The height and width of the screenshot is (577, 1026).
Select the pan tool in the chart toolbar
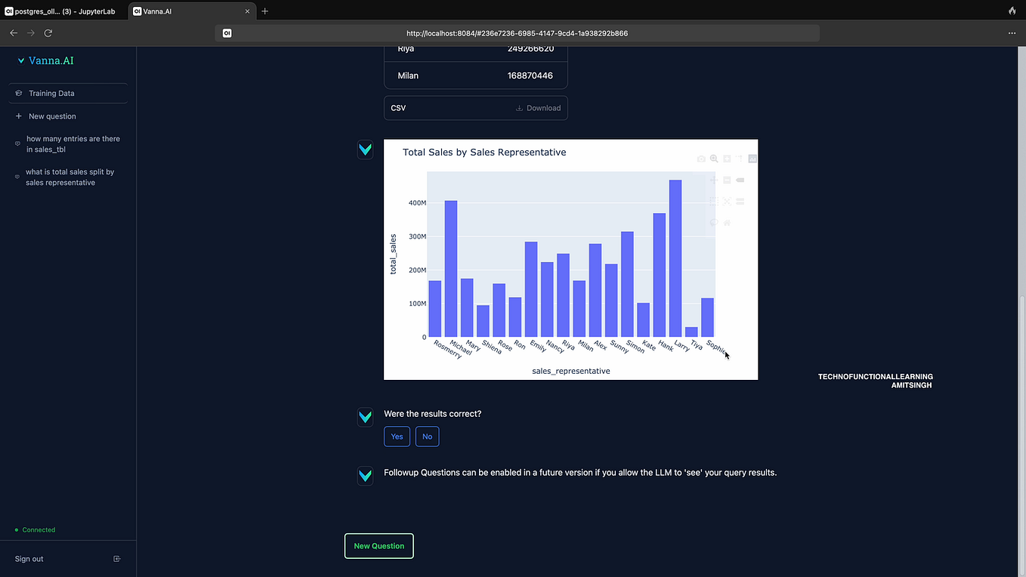714,180
